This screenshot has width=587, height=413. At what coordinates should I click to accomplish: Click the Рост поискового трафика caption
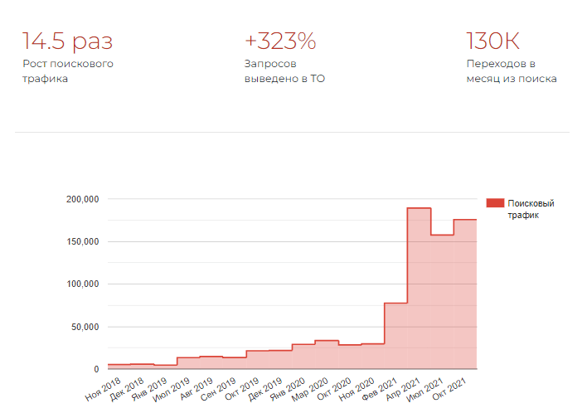click(68, 71)
